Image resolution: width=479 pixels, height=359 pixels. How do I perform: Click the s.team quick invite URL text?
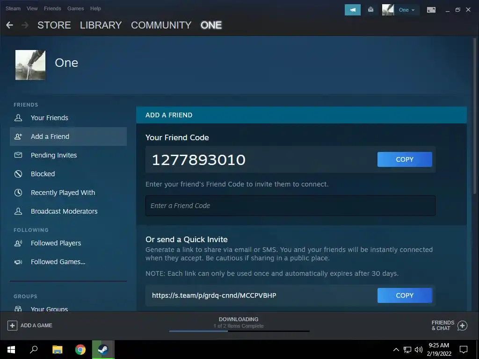(214, 295)
